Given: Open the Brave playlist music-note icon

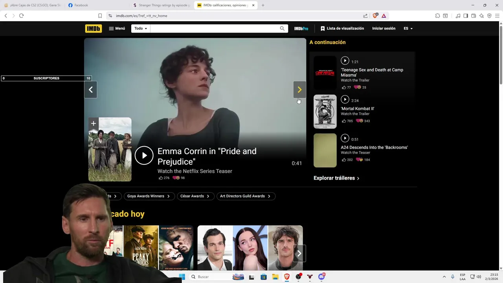Looking at the screenshot, I should (x=458, y=16).
